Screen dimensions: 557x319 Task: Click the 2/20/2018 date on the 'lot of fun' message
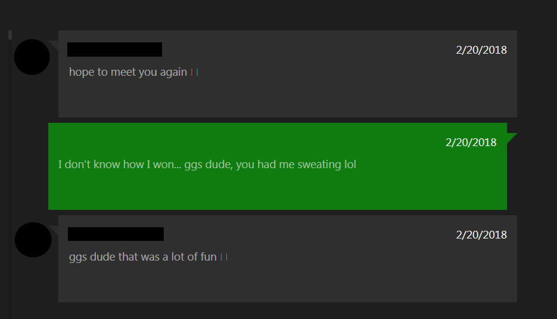pyautogui.click(x=481, y=235)
